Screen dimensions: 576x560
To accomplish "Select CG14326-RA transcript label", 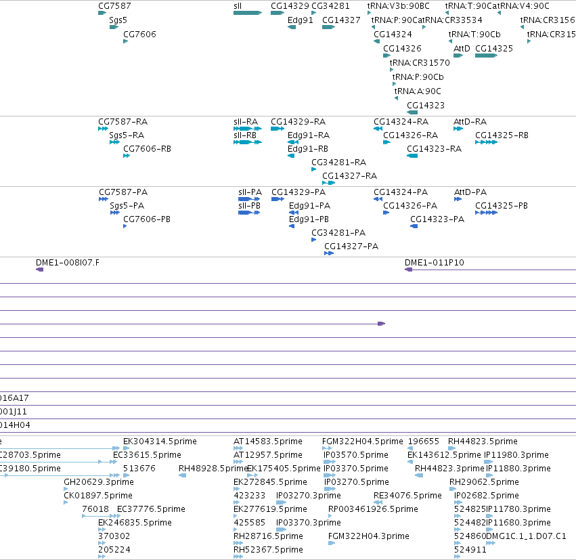I will click(411, 135).
